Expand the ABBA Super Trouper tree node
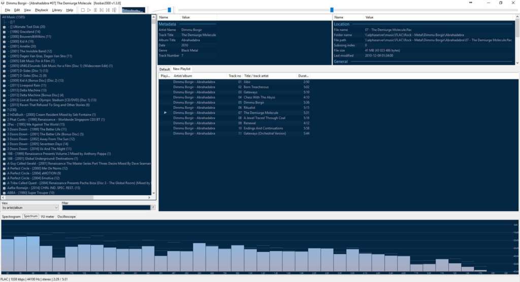520x282 pixels. [4, 193]
